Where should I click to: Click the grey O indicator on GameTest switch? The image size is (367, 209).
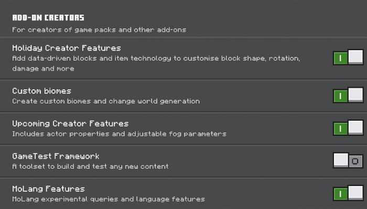[x=355, y=161]
